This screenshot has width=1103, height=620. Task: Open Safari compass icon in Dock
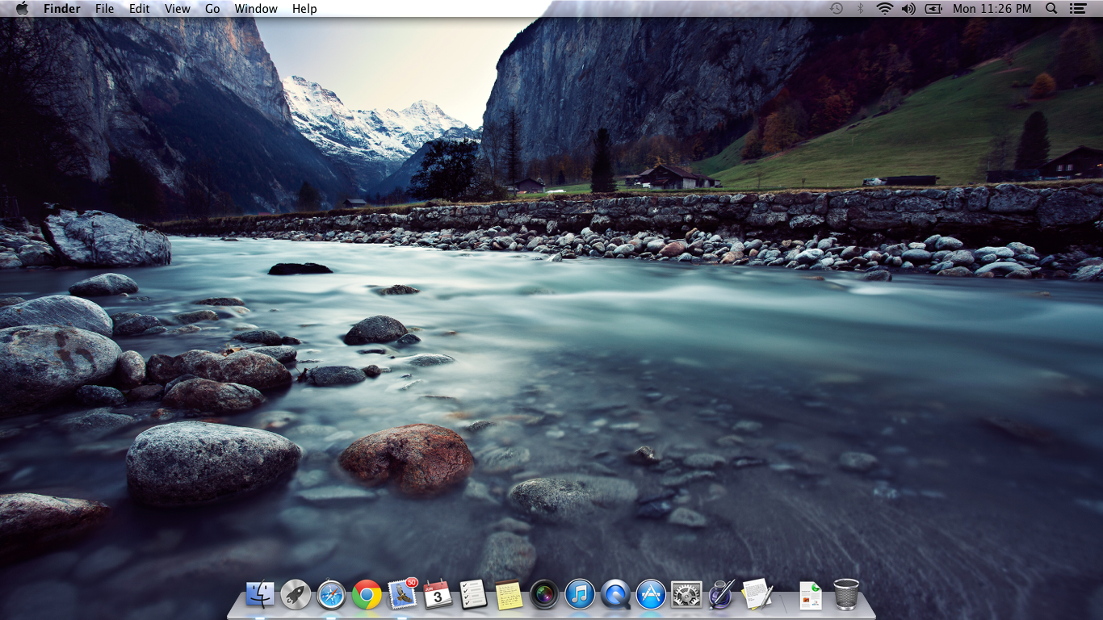coord(331,595)
